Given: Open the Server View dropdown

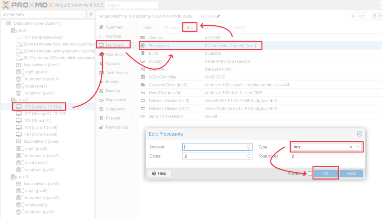Looking at the screenshot, I should point(82,14).
